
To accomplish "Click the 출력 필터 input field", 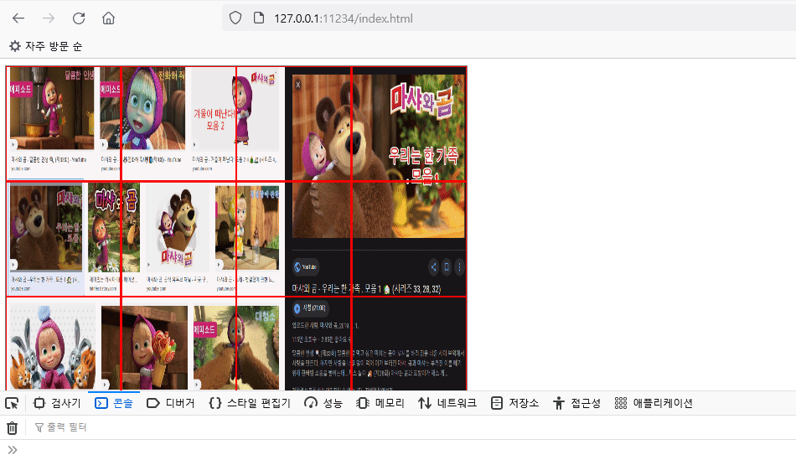I will click(412, 427).
